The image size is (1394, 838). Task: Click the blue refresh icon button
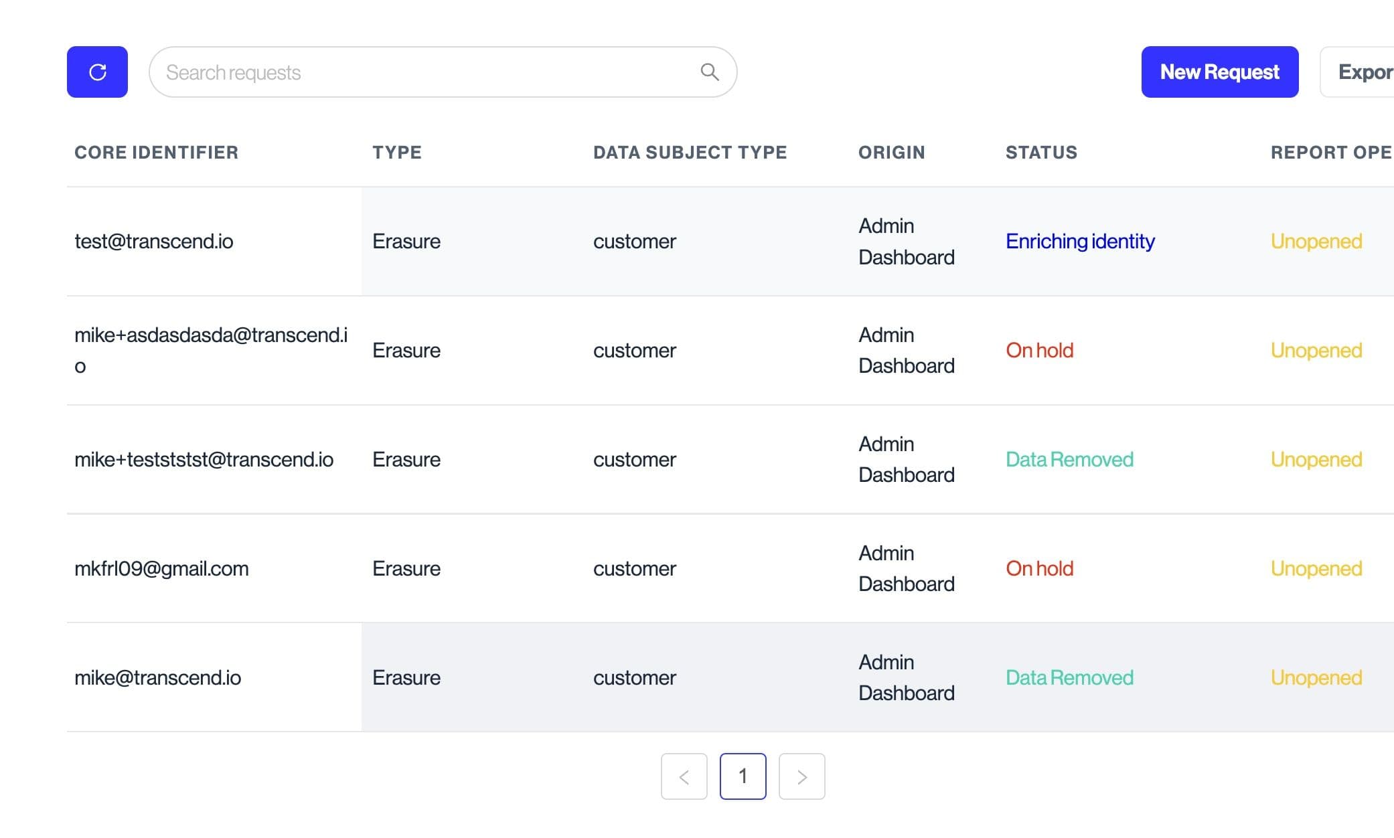click(97, 72)
